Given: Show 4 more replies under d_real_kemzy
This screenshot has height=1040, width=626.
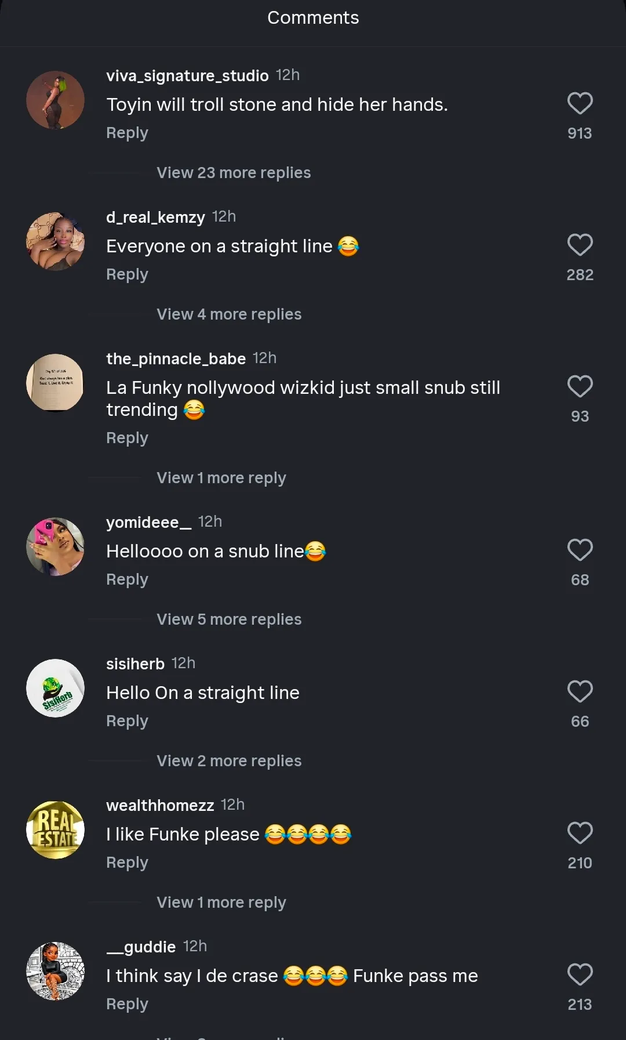Looking at the screenshot, I should click(229, 314).
